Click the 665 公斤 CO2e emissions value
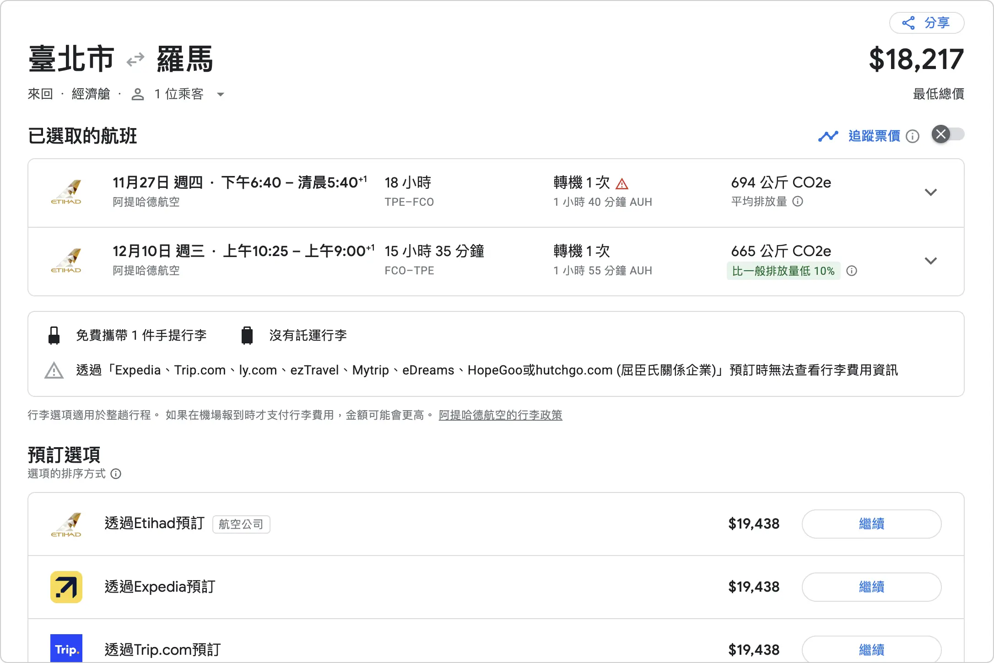Image resolution: width=994 pixels, height=663 pixels. click(781, 251)
